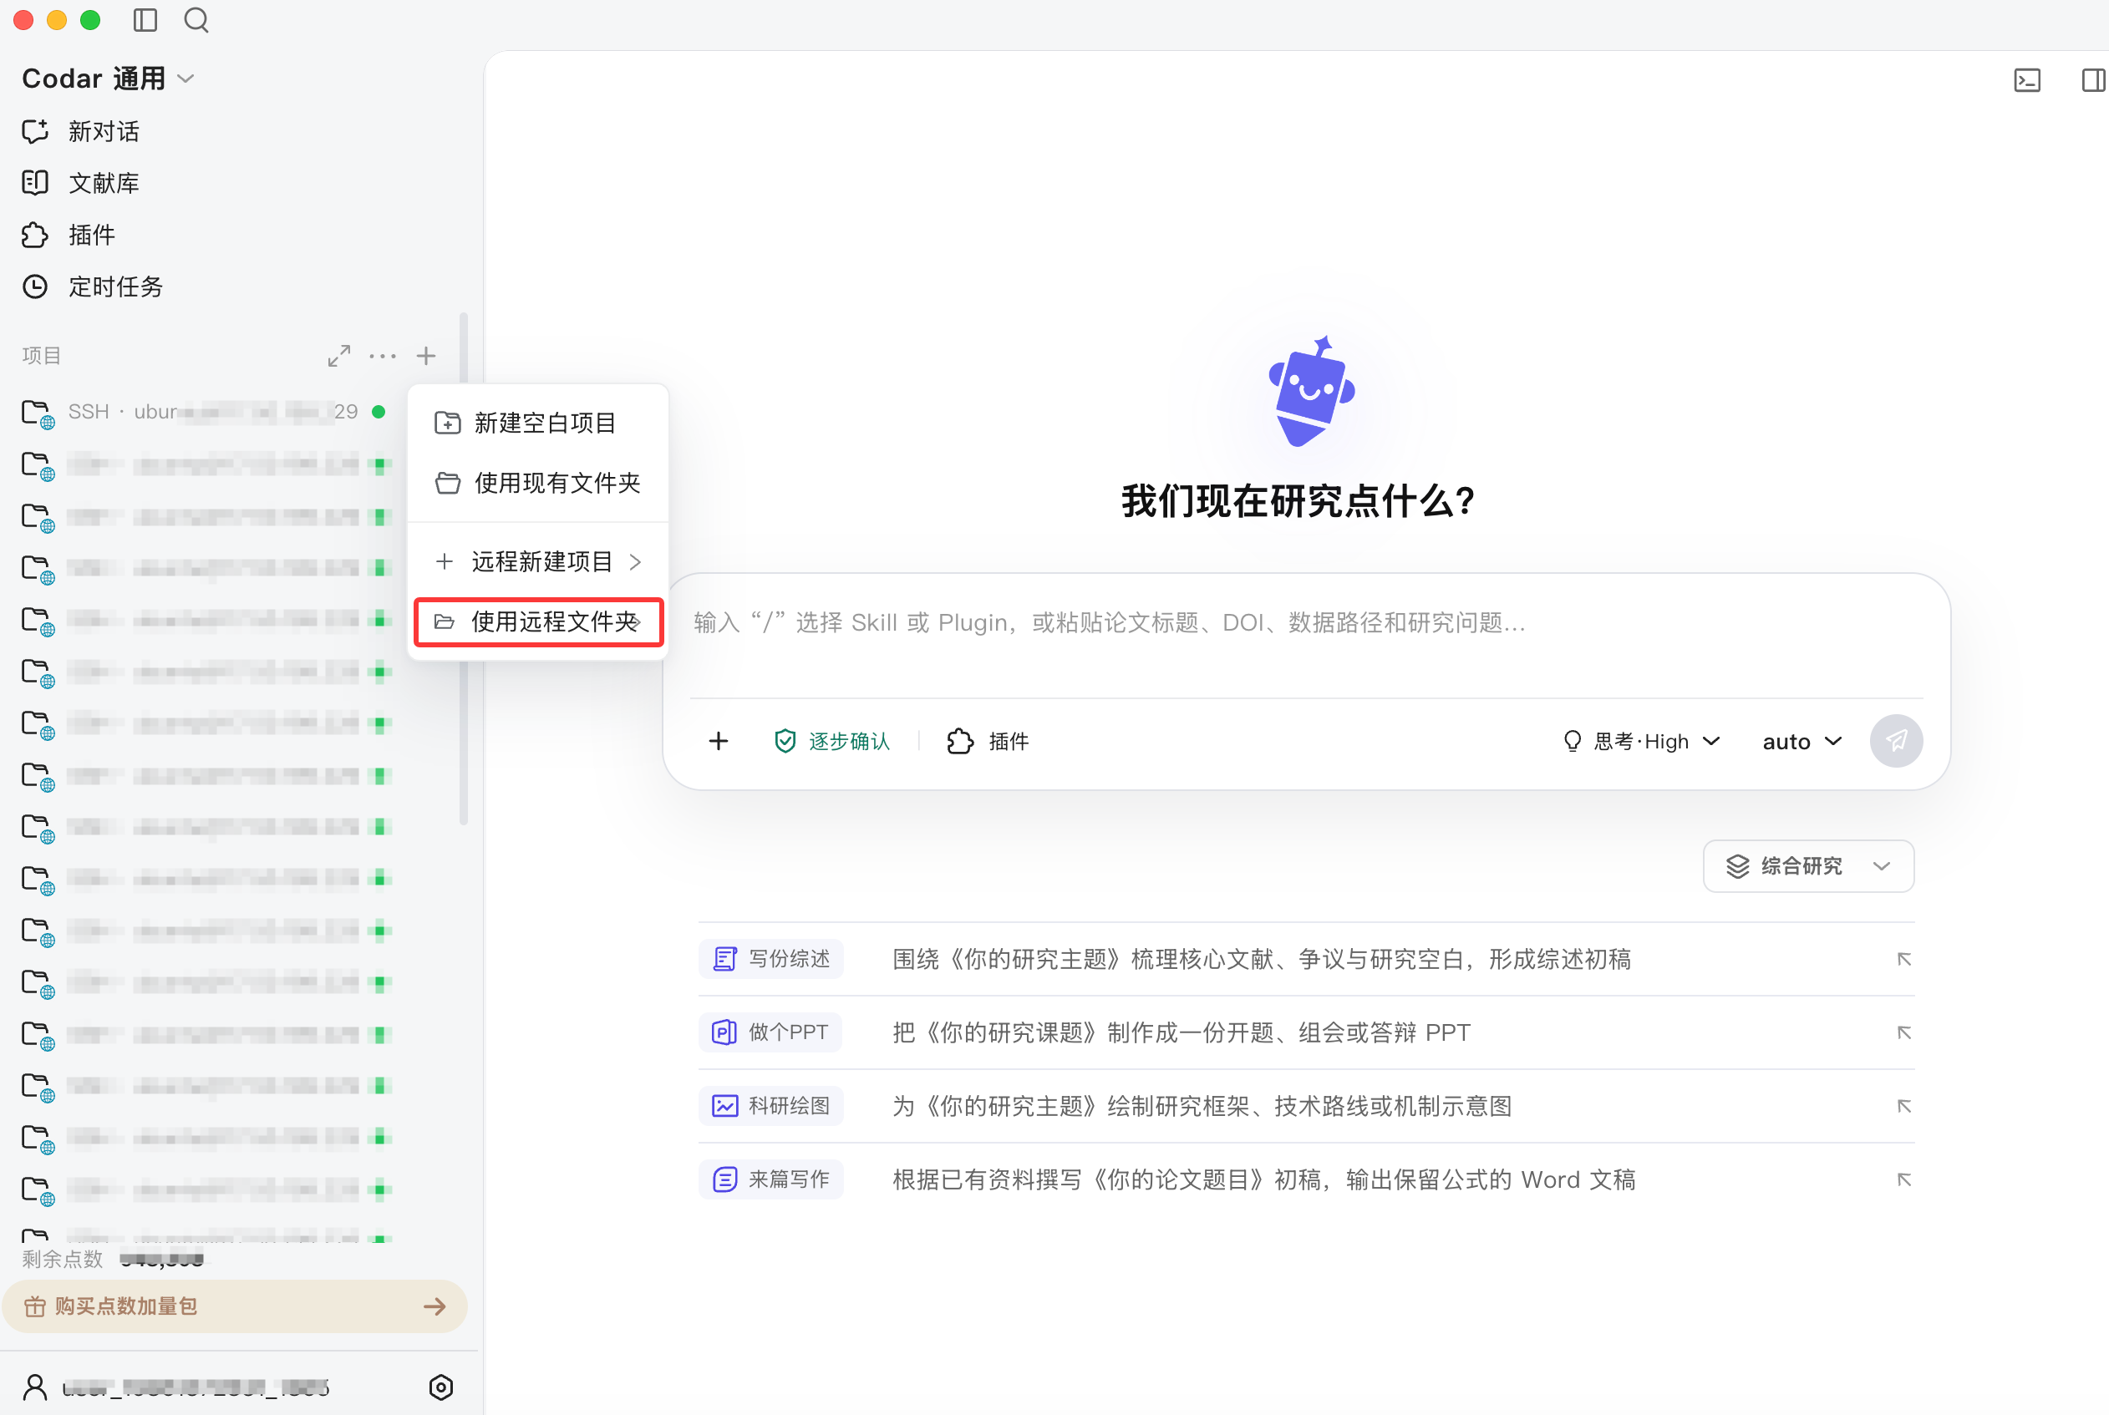
Task: Open the 文献库 literature library
Action: click(81, 183)
